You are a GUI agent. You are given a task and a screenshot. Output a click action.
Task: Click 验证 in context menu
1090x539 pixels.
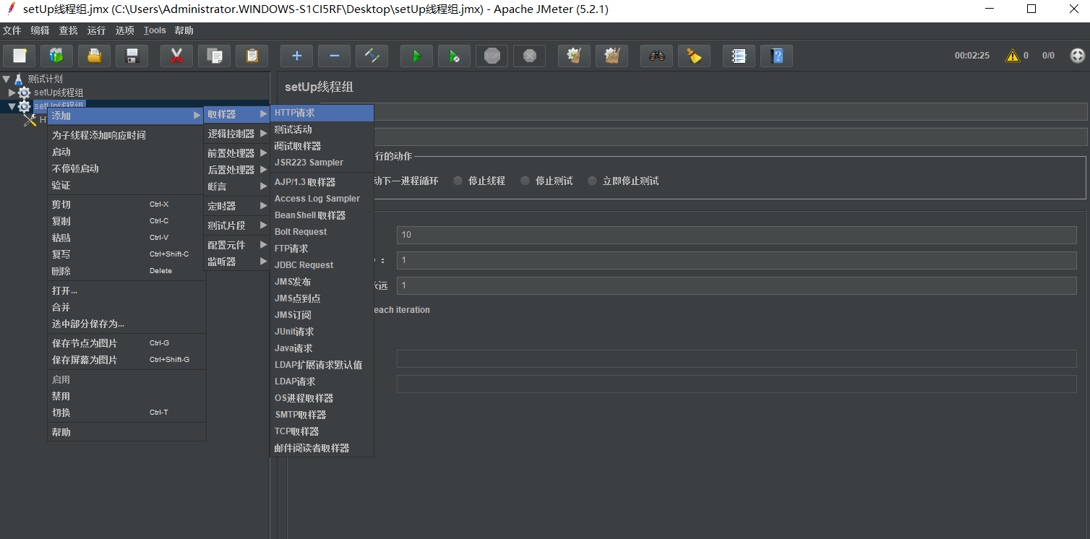[126, 185]
